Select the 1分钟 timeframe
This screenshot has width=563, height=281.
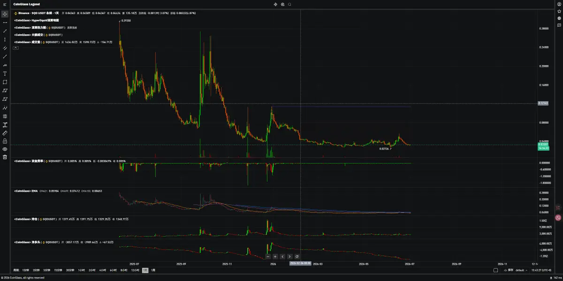pyautogui.click(x=25, y=270)
